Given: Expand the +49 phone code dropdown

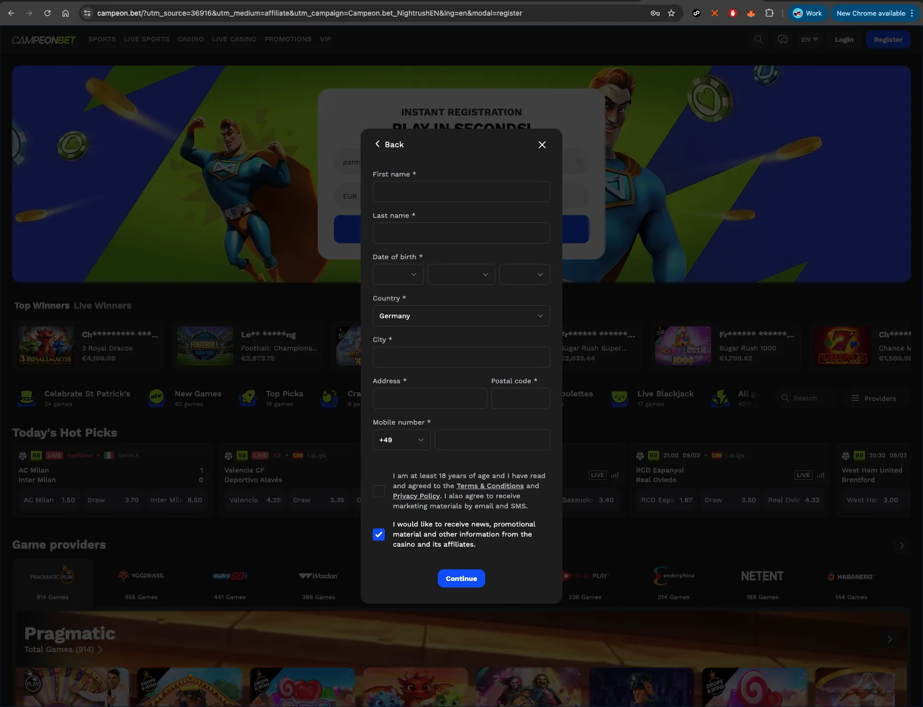Looking at the screenshot, I should [x=401, y=440].
